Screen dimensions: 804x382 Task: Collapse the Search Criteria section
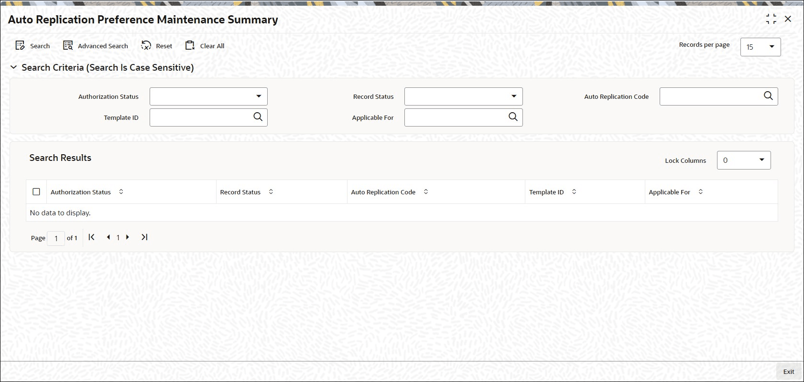pyautogui.click(x=13, y=67)
